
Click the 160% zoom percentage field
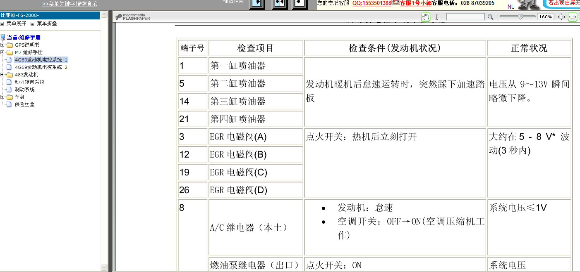pos(545,17)
